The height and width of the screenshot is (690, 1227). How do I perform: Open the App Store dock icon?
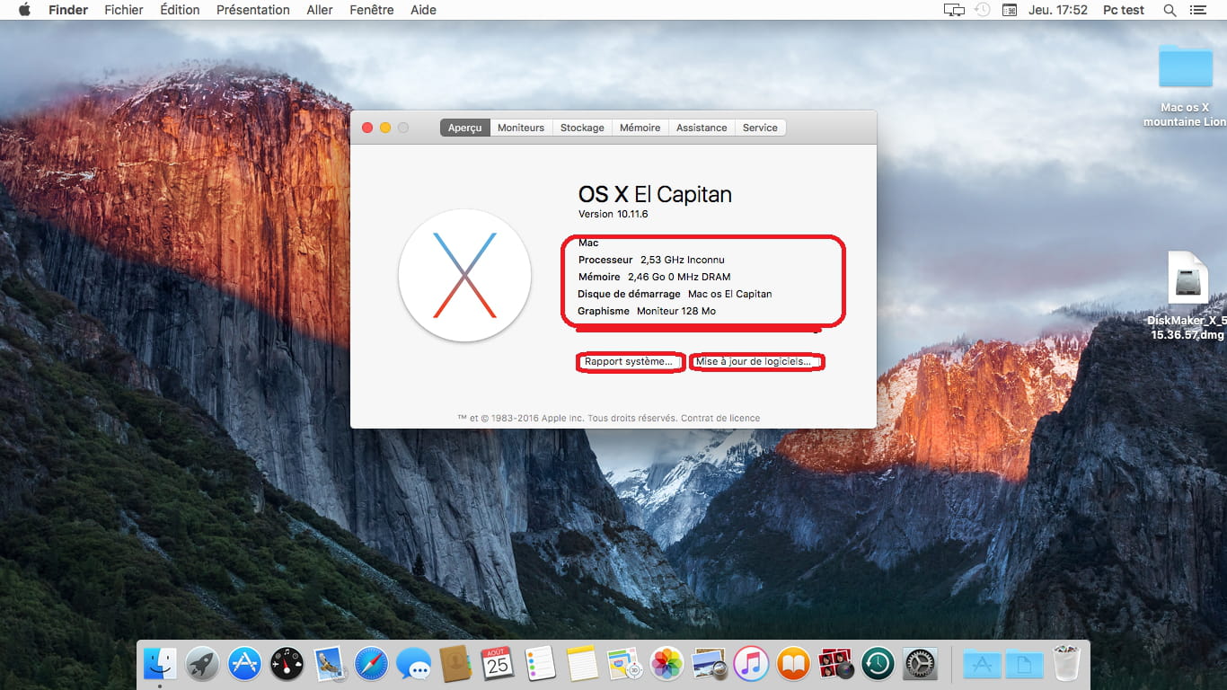click(x=244, y=664)
